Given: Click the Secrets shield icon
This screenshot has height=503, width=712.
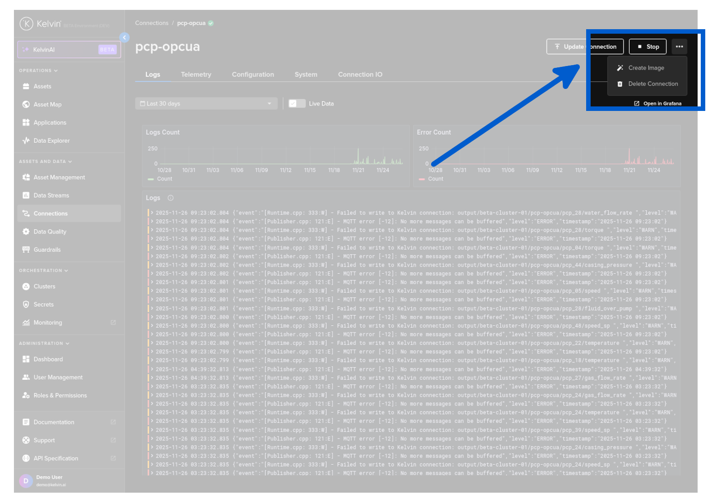Looking at the screenshot, I should point(26,304).
